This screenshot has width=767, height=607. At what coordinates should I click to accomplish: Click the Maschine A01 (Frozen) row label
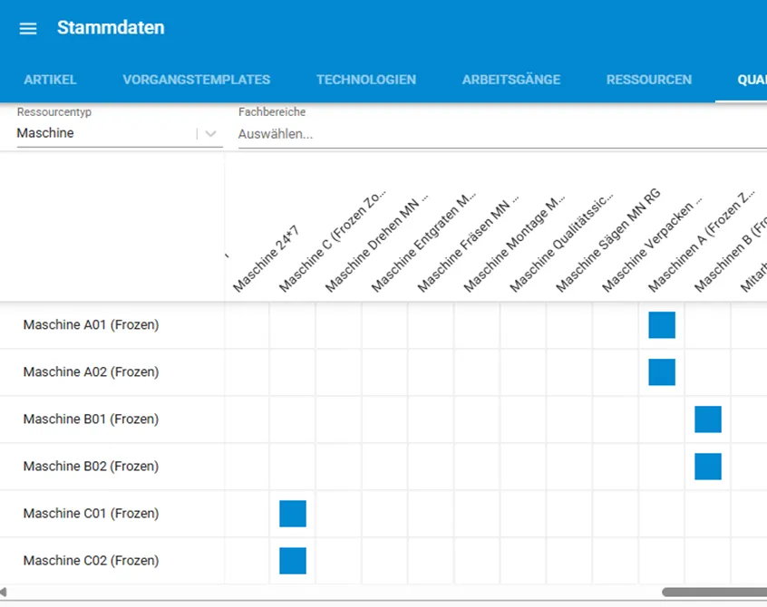point(91,325)
